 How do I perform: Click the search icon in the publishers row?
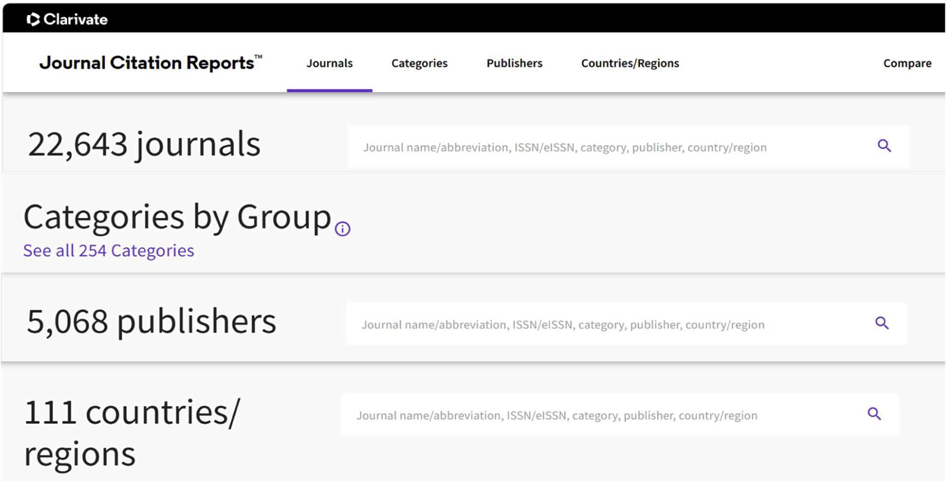click(882, 323)
